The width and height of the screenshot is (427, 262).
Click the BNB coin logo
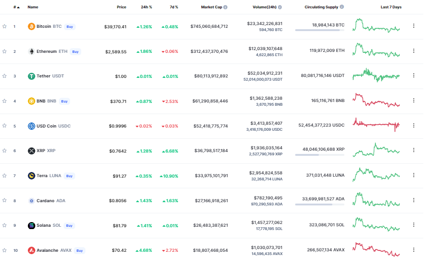point(31,101)
